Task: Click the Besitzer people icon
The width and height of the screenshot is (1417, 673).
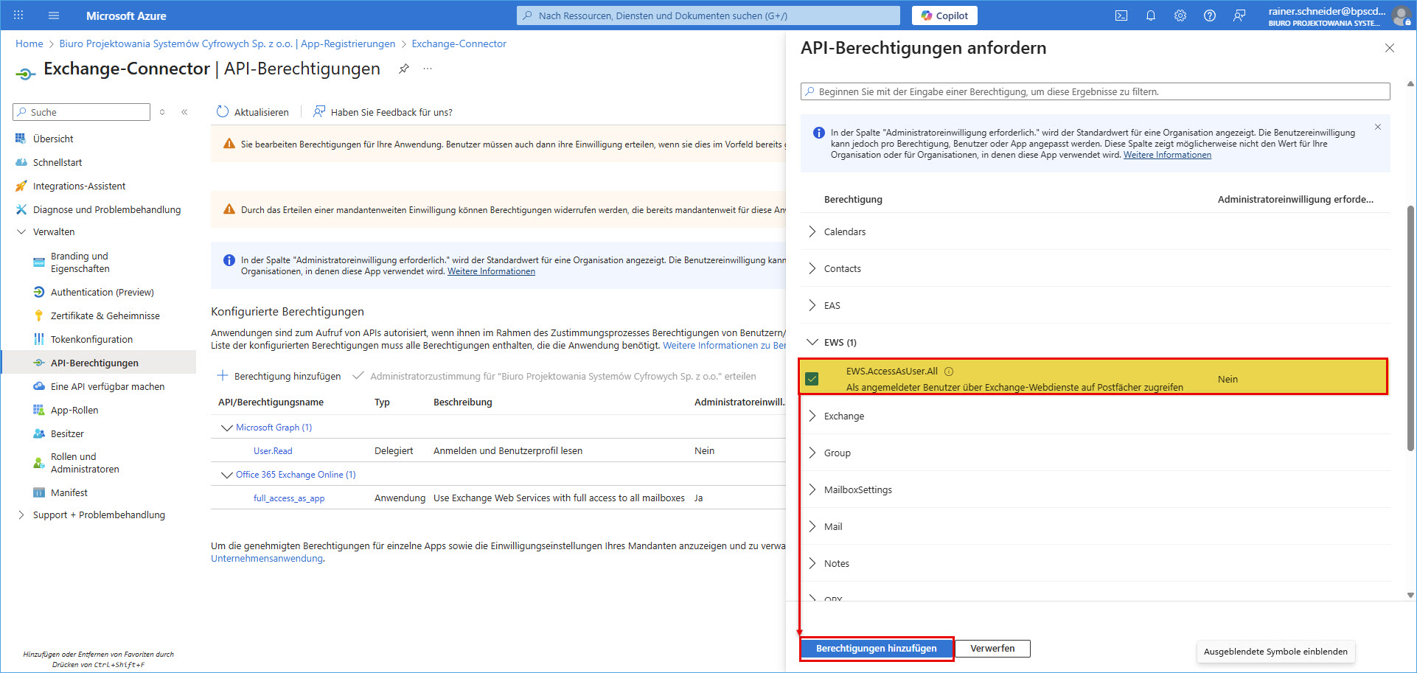Action: click(x=39, y=433)
